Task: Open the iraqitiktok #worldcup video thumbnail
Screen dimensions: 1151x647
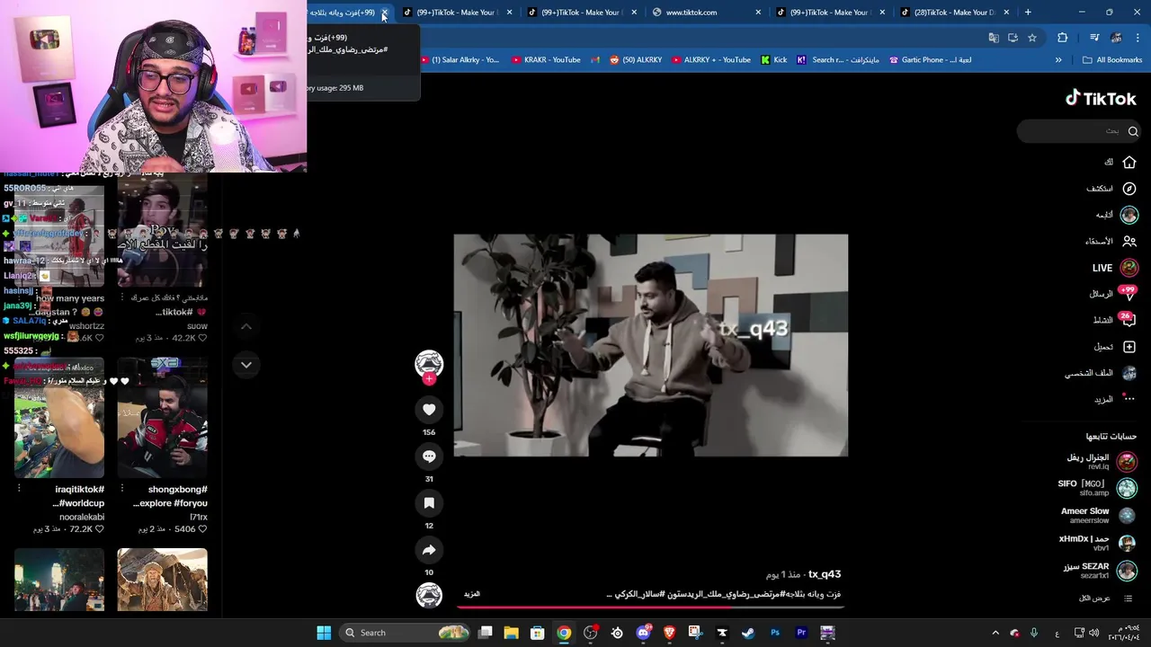Action: click(x=59, y=418)
